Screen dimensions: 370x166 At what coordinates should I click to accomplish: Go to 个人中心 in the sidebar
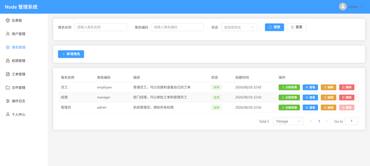24,114
